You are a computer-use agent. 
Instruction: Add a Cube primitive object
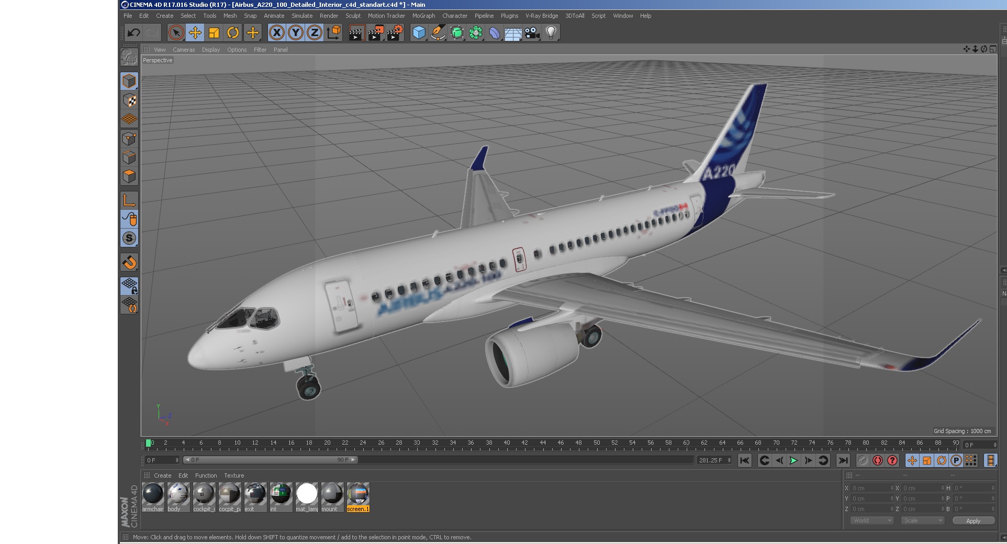click(419, 32)
